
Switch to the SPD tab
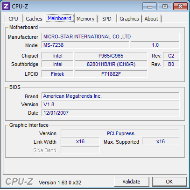pos(107,19)
